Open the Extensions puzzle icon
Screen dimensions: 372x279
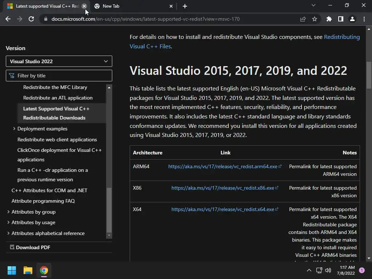(x=329, y=19)
